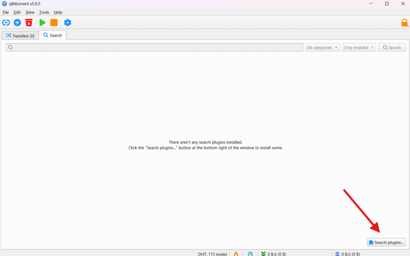
Task: Focus the search query input field
Action: pos(154,47)
